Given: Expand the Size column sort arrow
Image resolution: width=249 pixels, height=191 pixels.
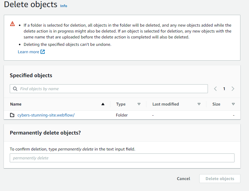Looking at the screenshot, I should (233, 104).
